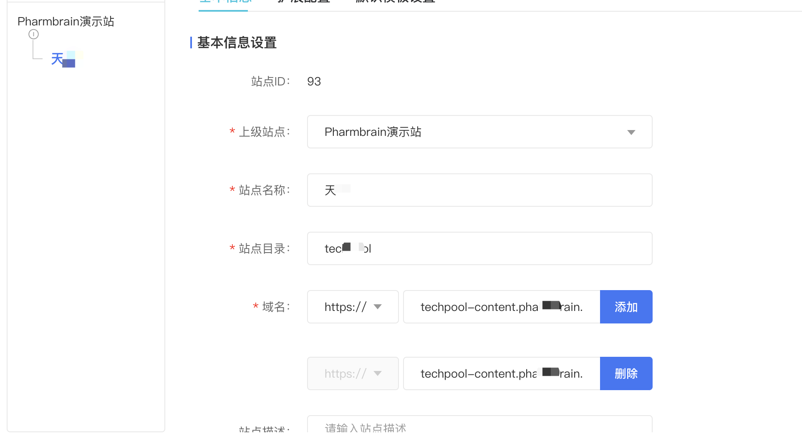Focus the 站点目录 input field
The height and width of the screenshot is (446, 802).
[479, 248]
